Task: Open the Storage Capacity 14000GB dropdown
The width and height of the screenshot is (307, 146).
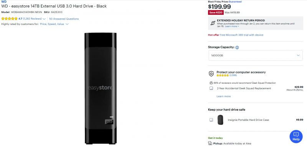Action: click(256, 55)
